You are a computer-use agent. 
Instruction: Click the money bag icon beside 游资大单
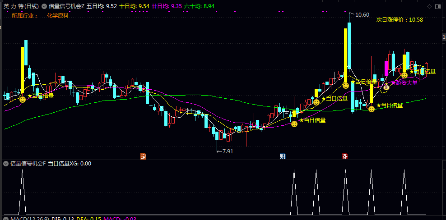[386, 87]
